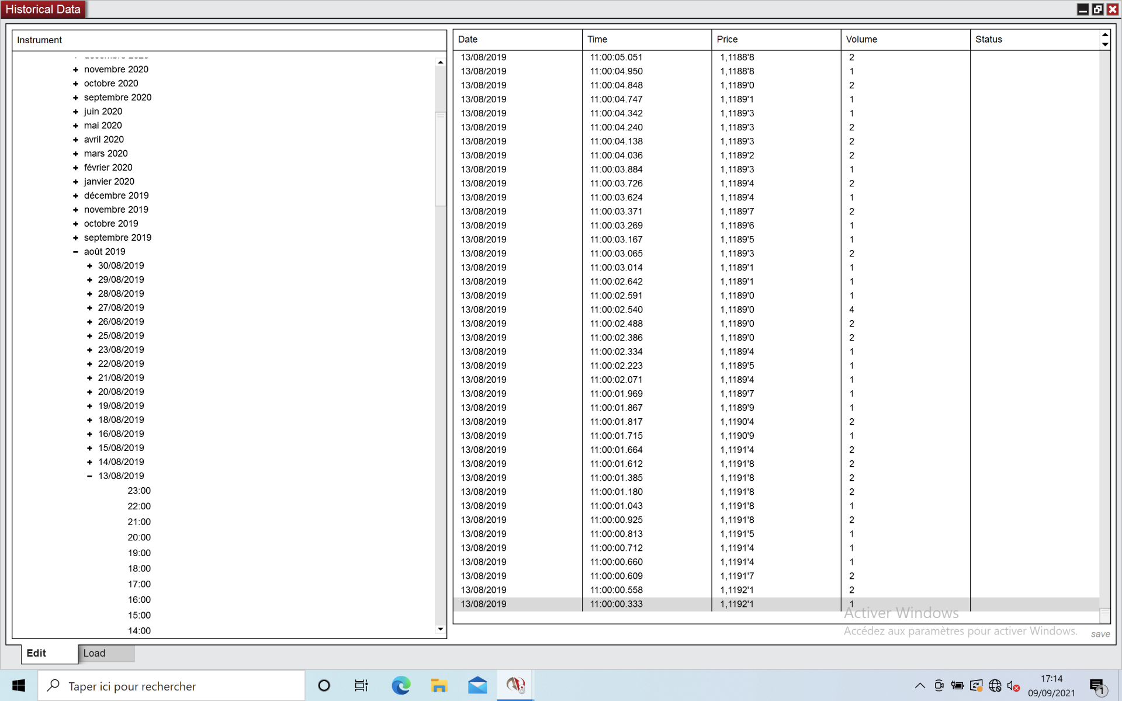Expand the 30/08/2019 date node
The width and height of the screenshot is (1122, 701).
click(89, 266)
